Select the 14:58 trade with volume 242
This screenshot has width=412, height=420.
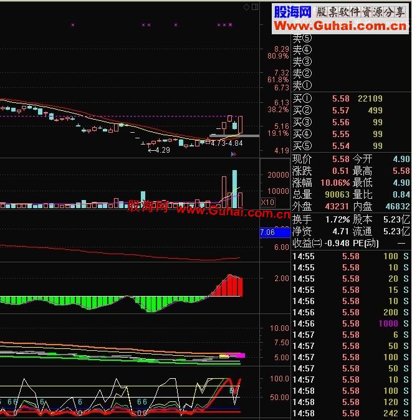[x=351, y=413]
